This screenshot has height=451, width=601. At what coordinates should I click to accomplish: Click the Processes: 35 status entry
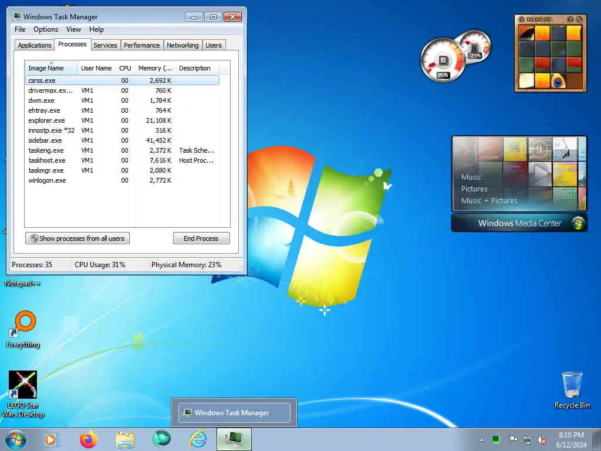(32, 265)
